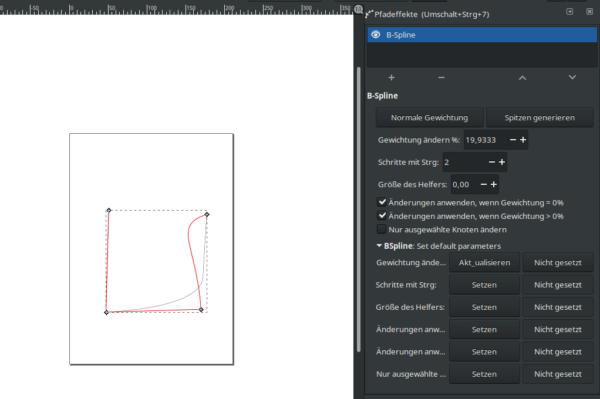Move B-Spline effect up with arrow

coord(522,77)
